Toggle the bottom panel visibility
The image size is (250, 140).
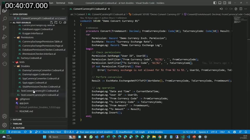pos(220,3)
